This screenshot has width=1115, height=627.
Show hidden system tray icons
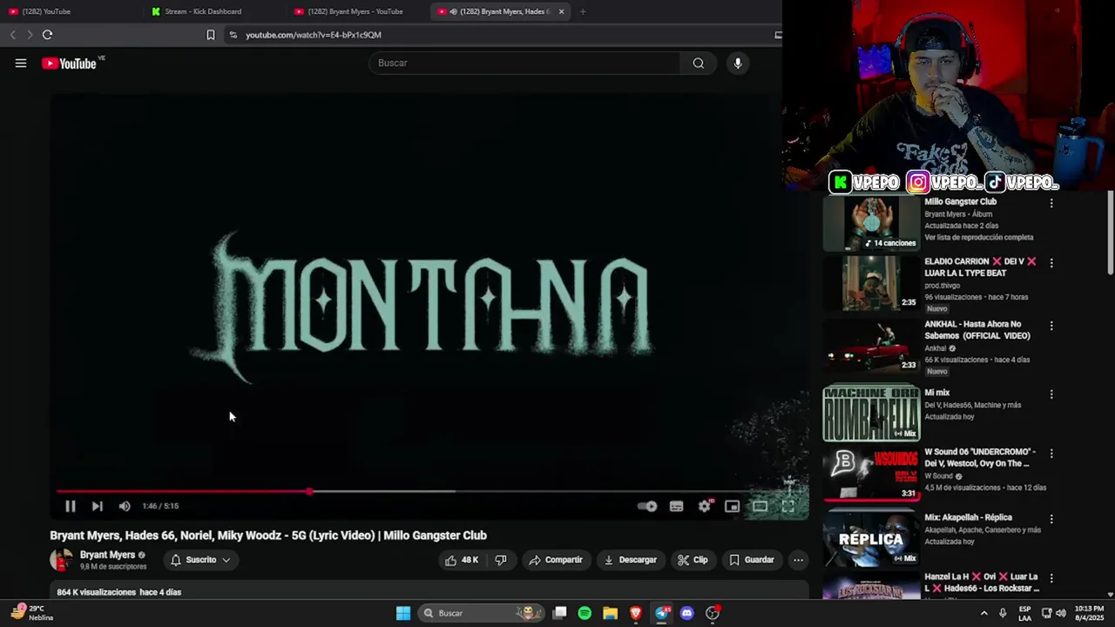click(x=984, y=613)
